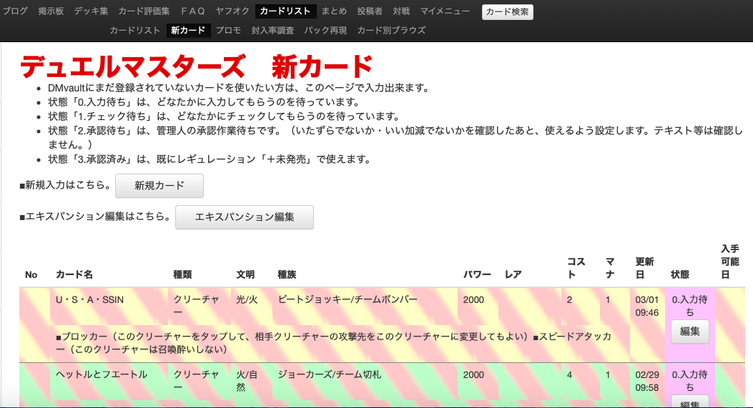
Task: Click the パワー column header
Action: coord(477,274)
